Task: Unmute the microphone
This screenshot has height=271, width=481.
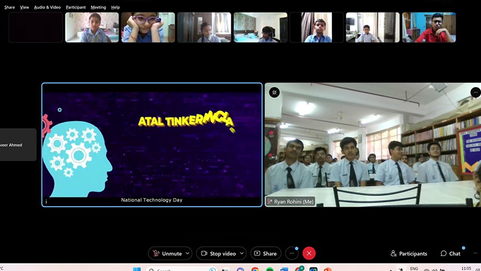Action: 166,254
